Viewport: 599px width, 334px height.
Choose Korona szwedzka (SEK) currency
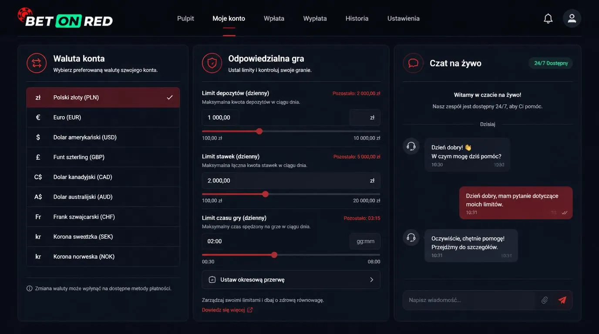coord(103,237)
